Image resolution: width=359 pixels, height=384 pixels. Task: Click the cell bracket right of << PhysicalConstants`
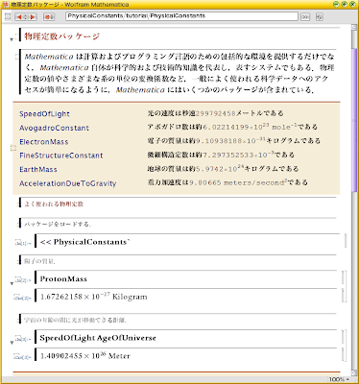coord(346,240)
